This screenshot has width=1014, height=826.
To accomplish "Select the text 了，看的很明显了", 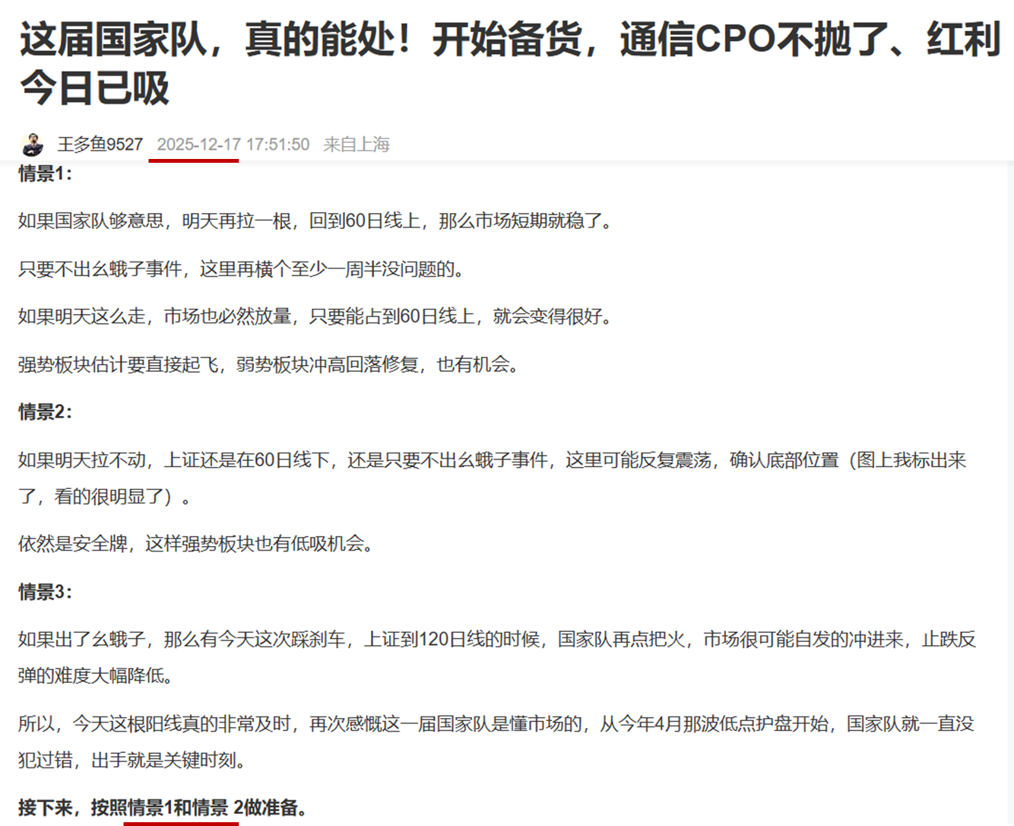I will point(105,497).
